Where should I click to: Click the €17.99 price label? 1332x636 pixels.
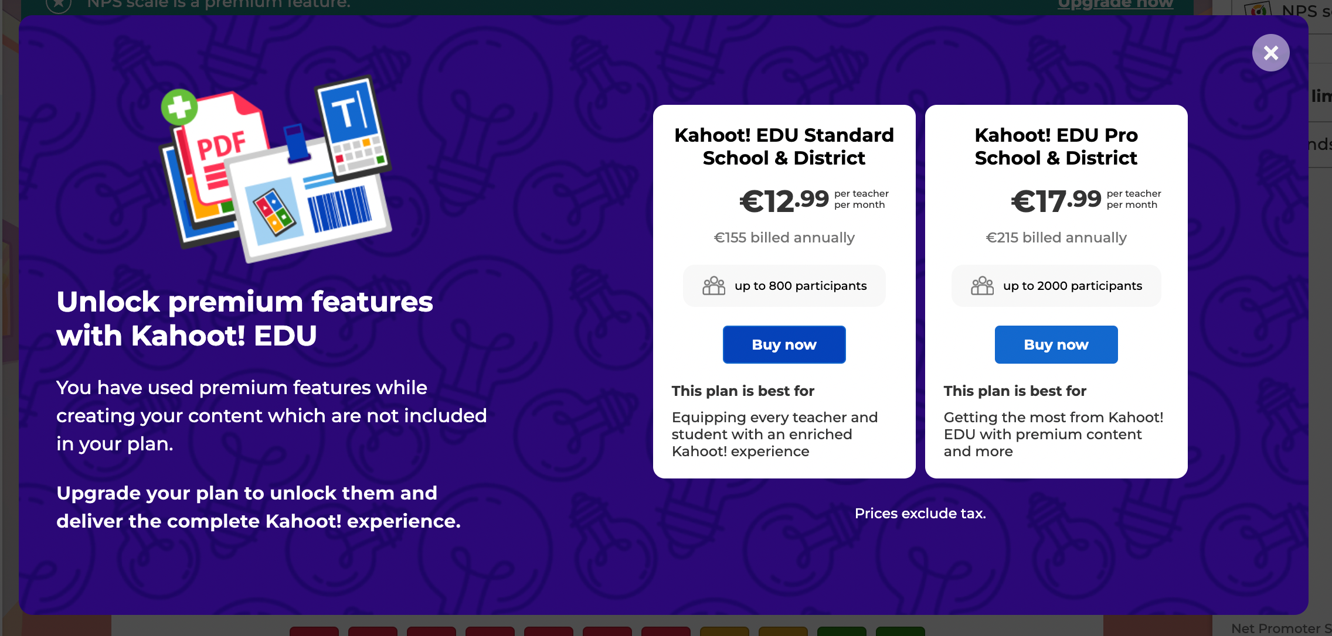(1056, 201)
